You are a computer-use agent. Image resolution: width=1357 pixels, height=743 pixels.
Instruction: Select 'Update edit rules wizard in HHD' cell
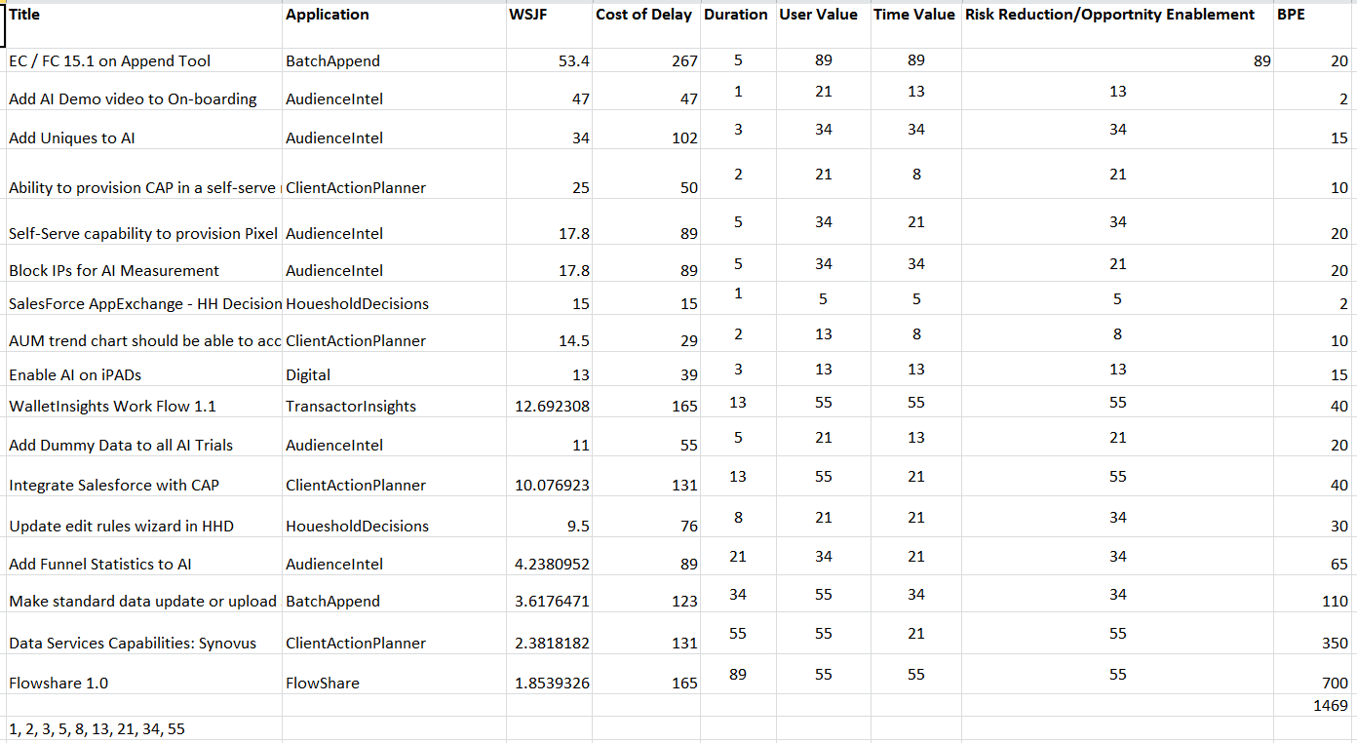pyautogui.click(x=144, y=518)
